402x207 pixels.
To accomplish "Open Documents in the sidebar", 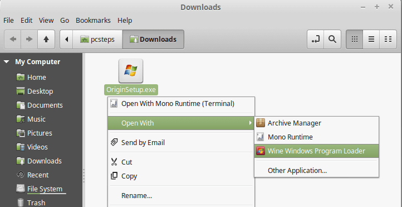I will (x=40, y=105).
